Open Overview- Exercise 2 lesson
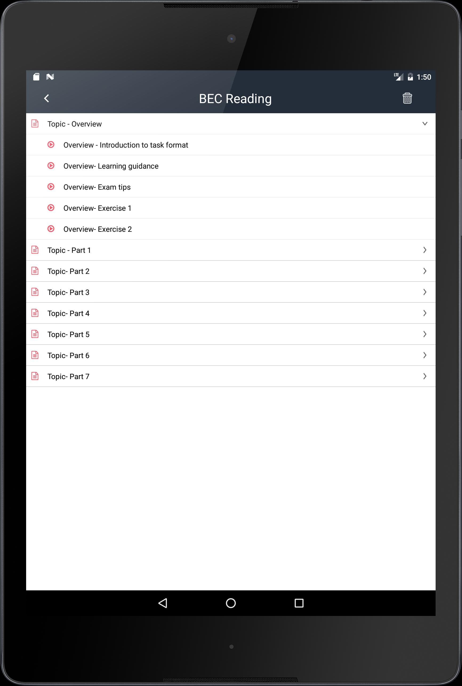The width and height of the screenshot is (462, 686). pyautogui.click(x=231, y=229)
